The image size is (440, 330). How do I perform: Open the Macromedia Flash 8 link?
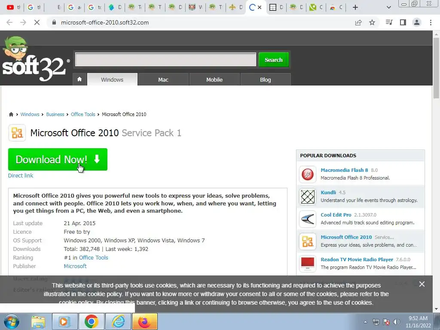344,170
